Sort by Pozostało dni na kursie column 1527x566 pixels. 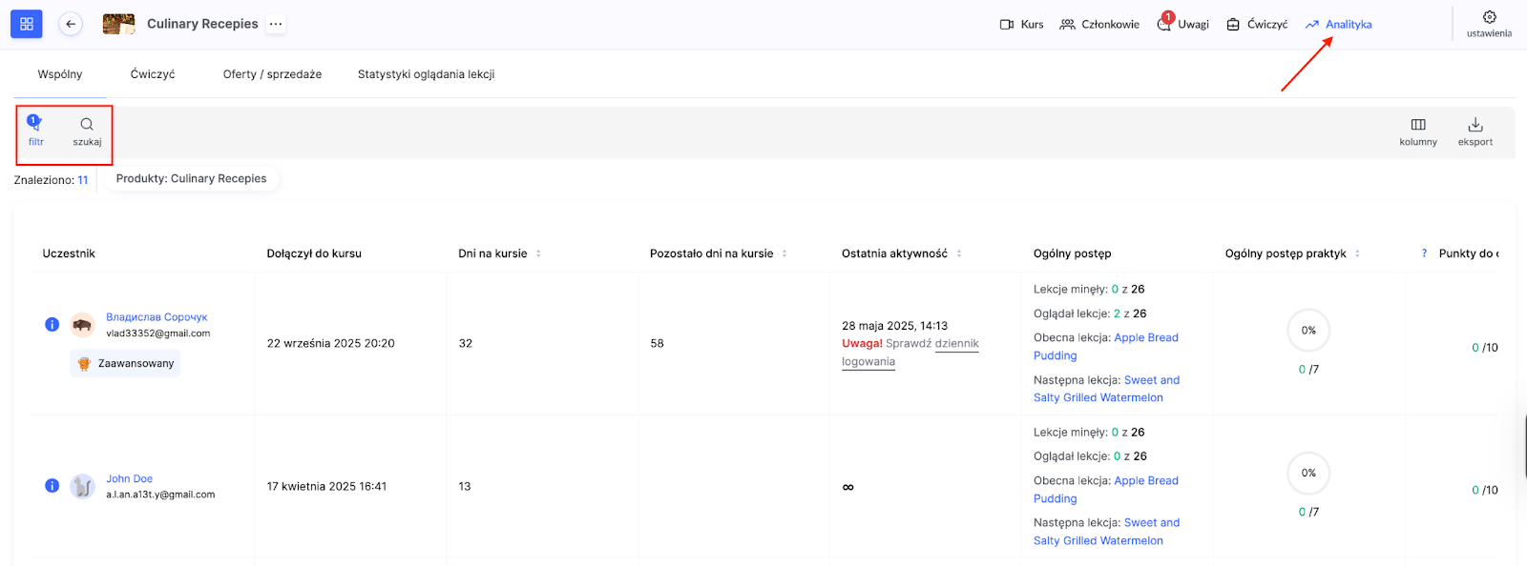784,253
